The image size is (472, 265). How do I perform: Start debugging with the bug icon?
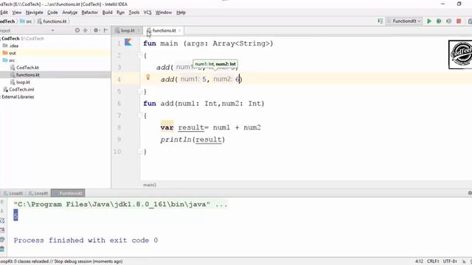[x=439, y=21]
